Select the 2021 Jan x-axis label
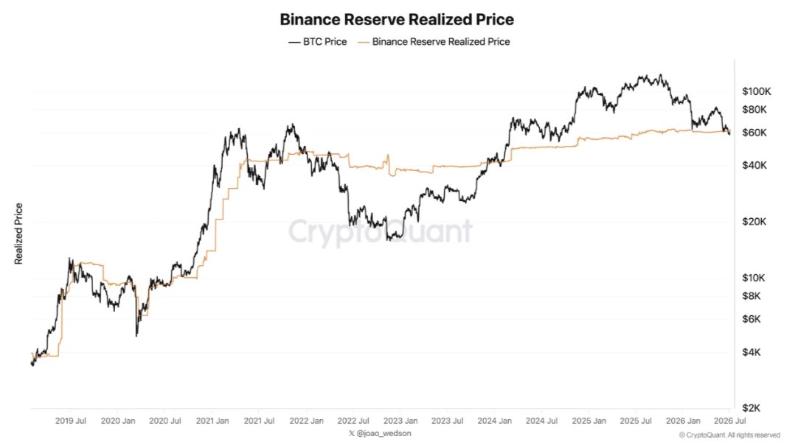Screen dimensions: 798x445 tap(212, 421)
